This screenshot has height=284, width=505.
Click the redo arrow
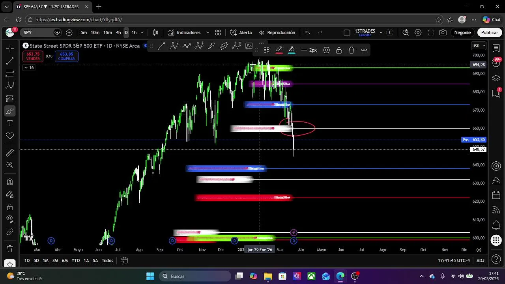(320, 33)
